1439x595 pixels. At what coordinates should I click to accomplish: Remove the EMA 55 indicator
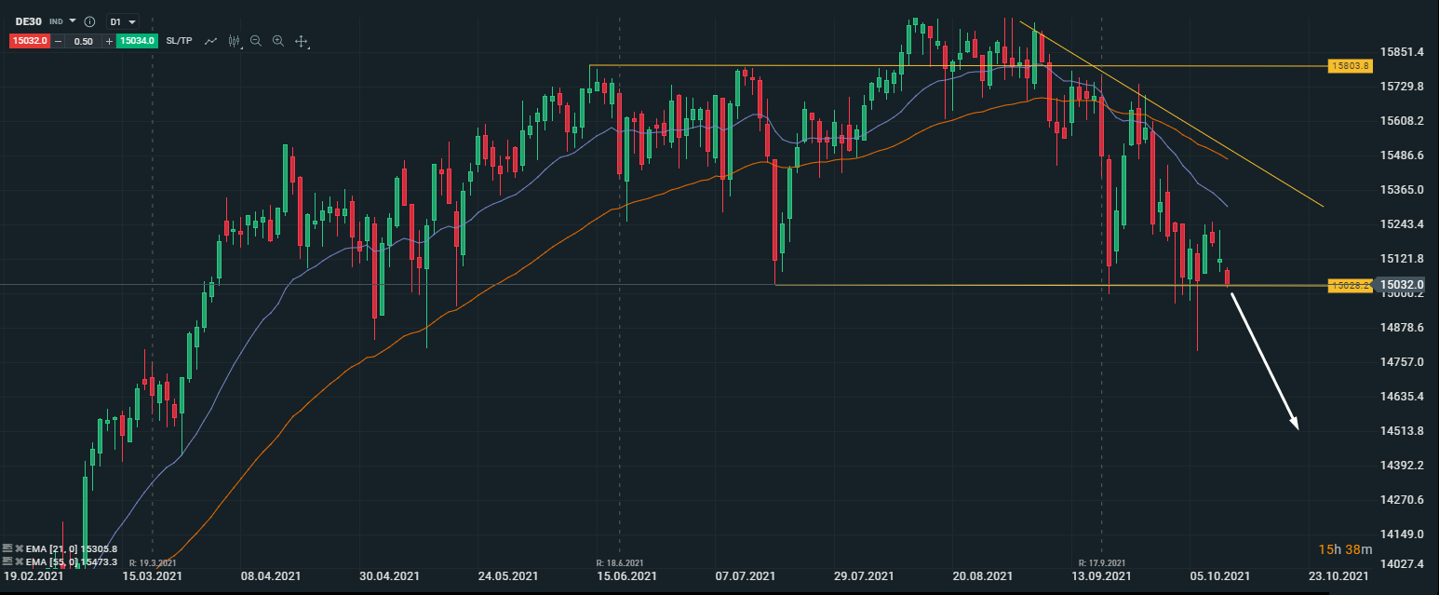coord(19,561)
